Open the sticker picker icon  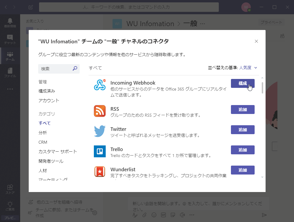tap(173, 215)
